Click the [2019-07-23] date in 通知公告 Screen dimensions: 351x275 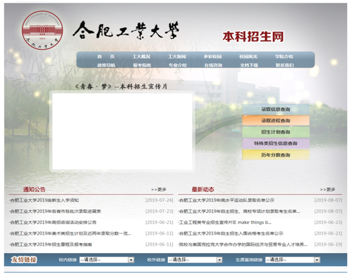(x=159, y=212)
